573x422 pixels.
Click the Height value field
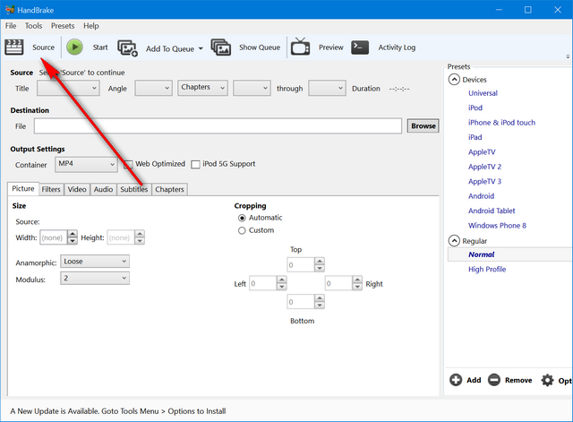pyautogui.click(x=120, y=237)
